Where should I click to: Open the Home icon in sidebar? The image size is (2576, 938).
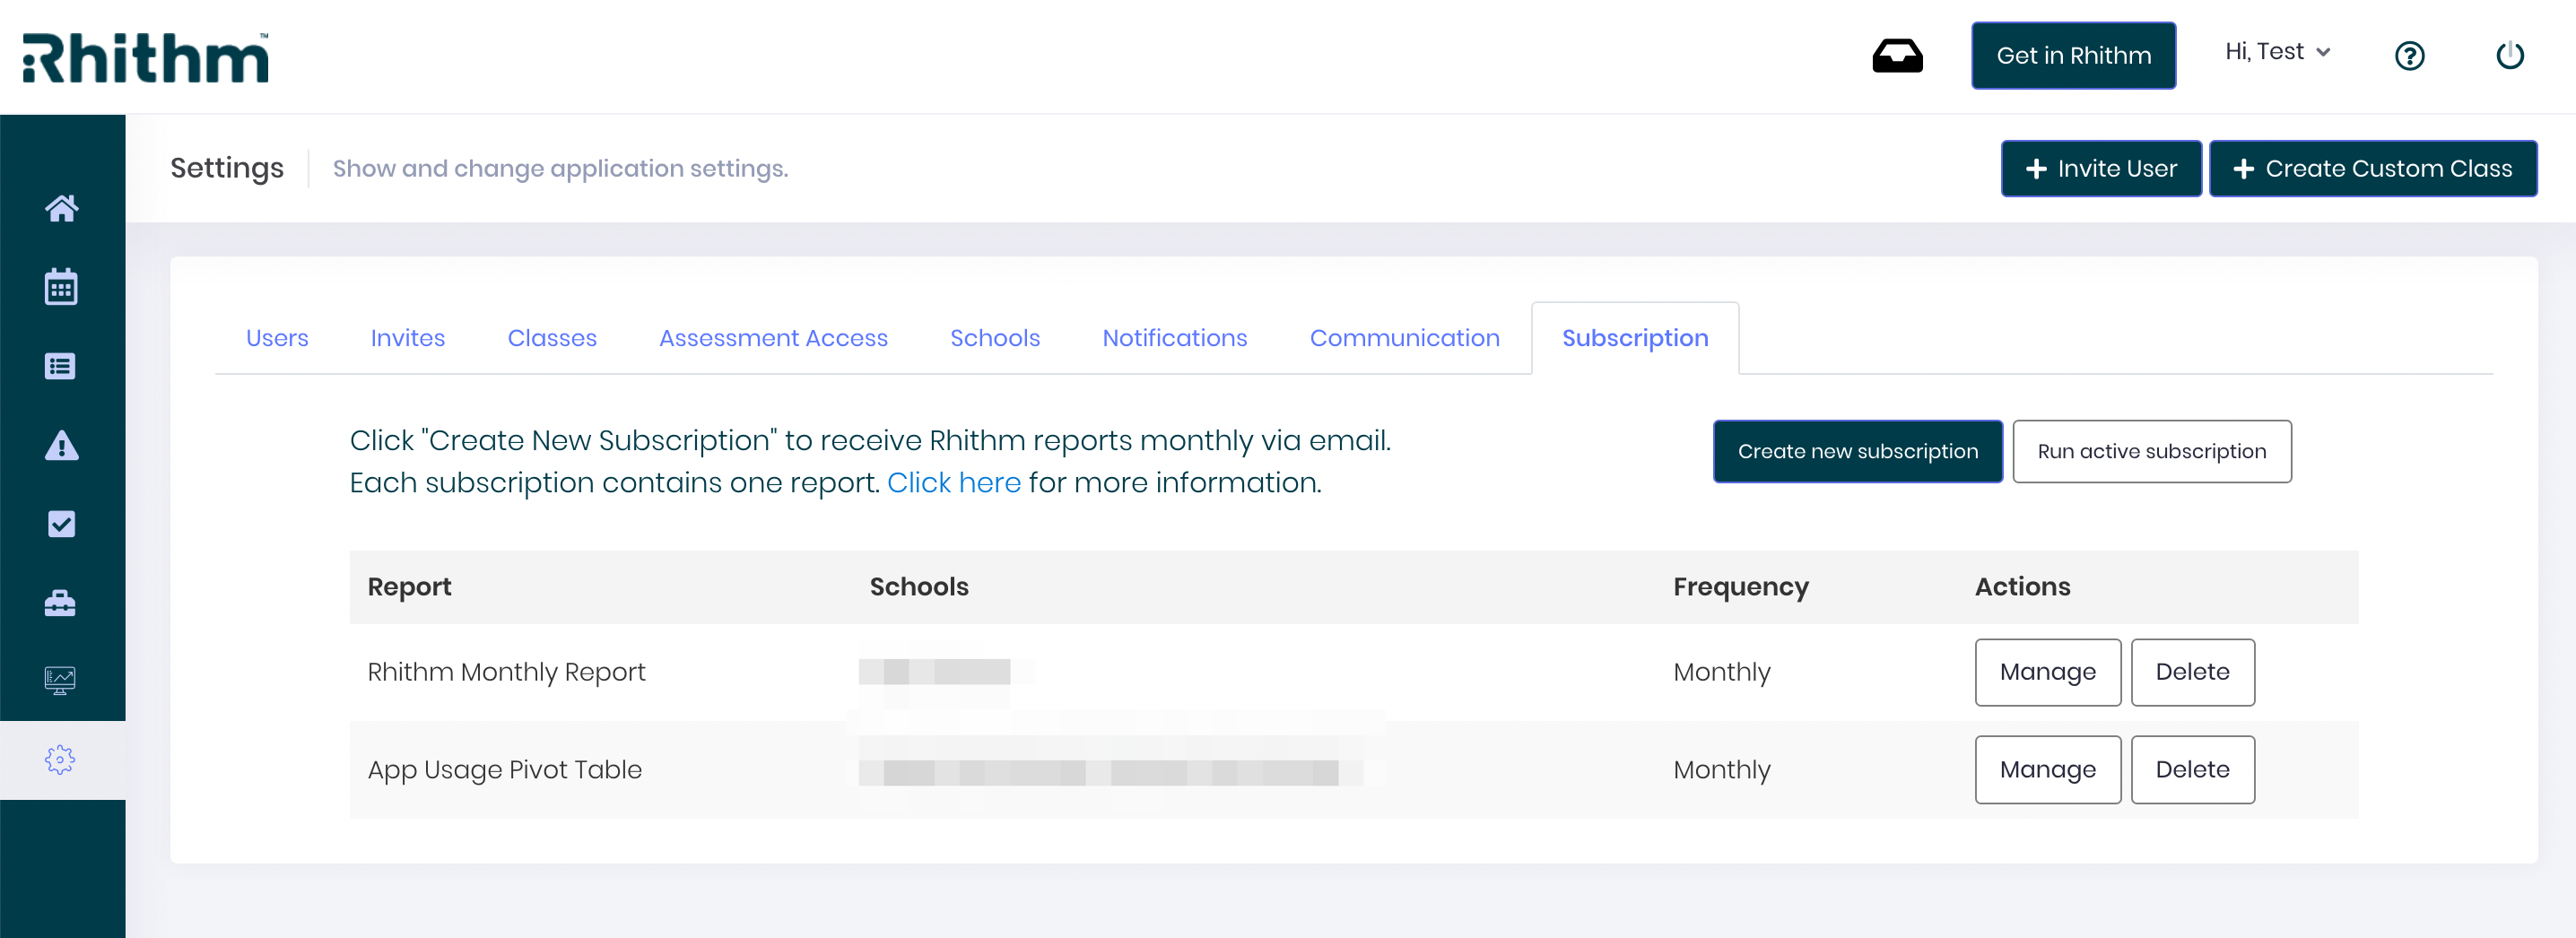[61, 208]
